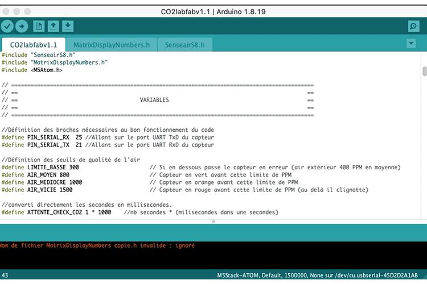Screen dimensions: 427x284
Task: Click the console divider handle dot
Action: pyautogui.click(x=213, y=222)
